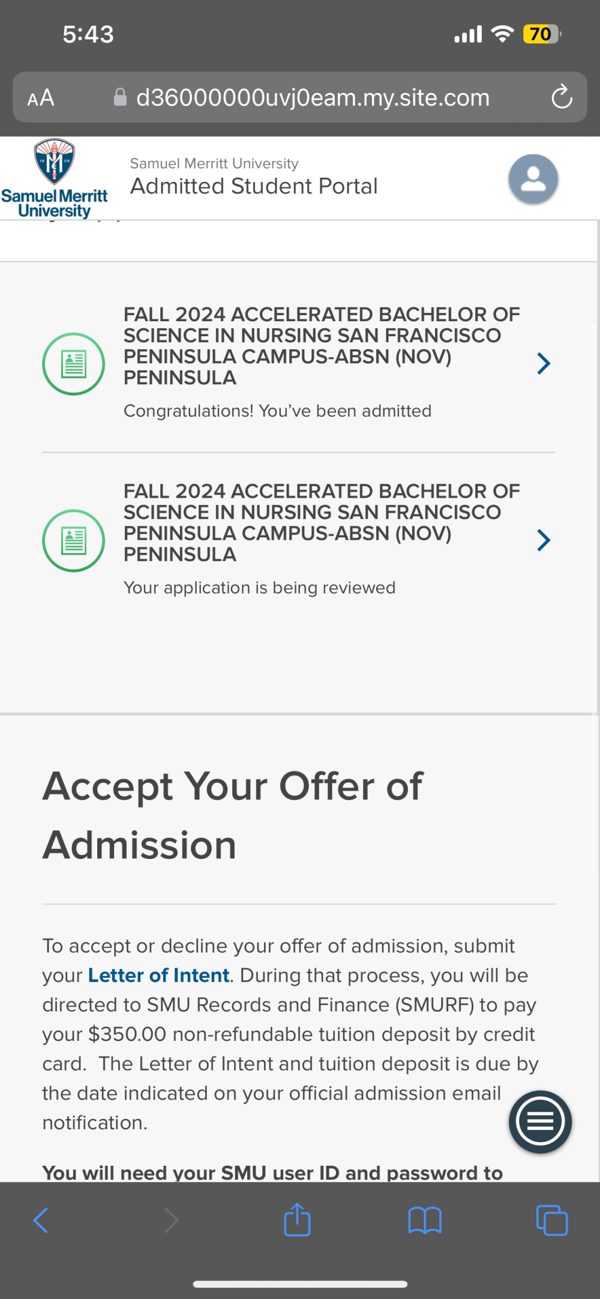
Task: Open the AA text size menu
Action: [x=41, y=98]
